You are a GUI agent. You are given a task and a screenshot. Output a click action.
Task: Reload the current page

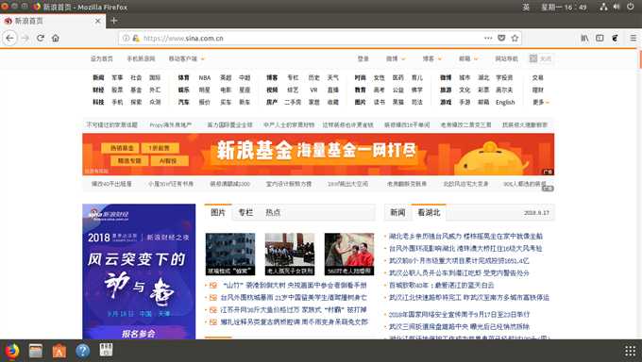pyautogui.click(x=40, y=38)
